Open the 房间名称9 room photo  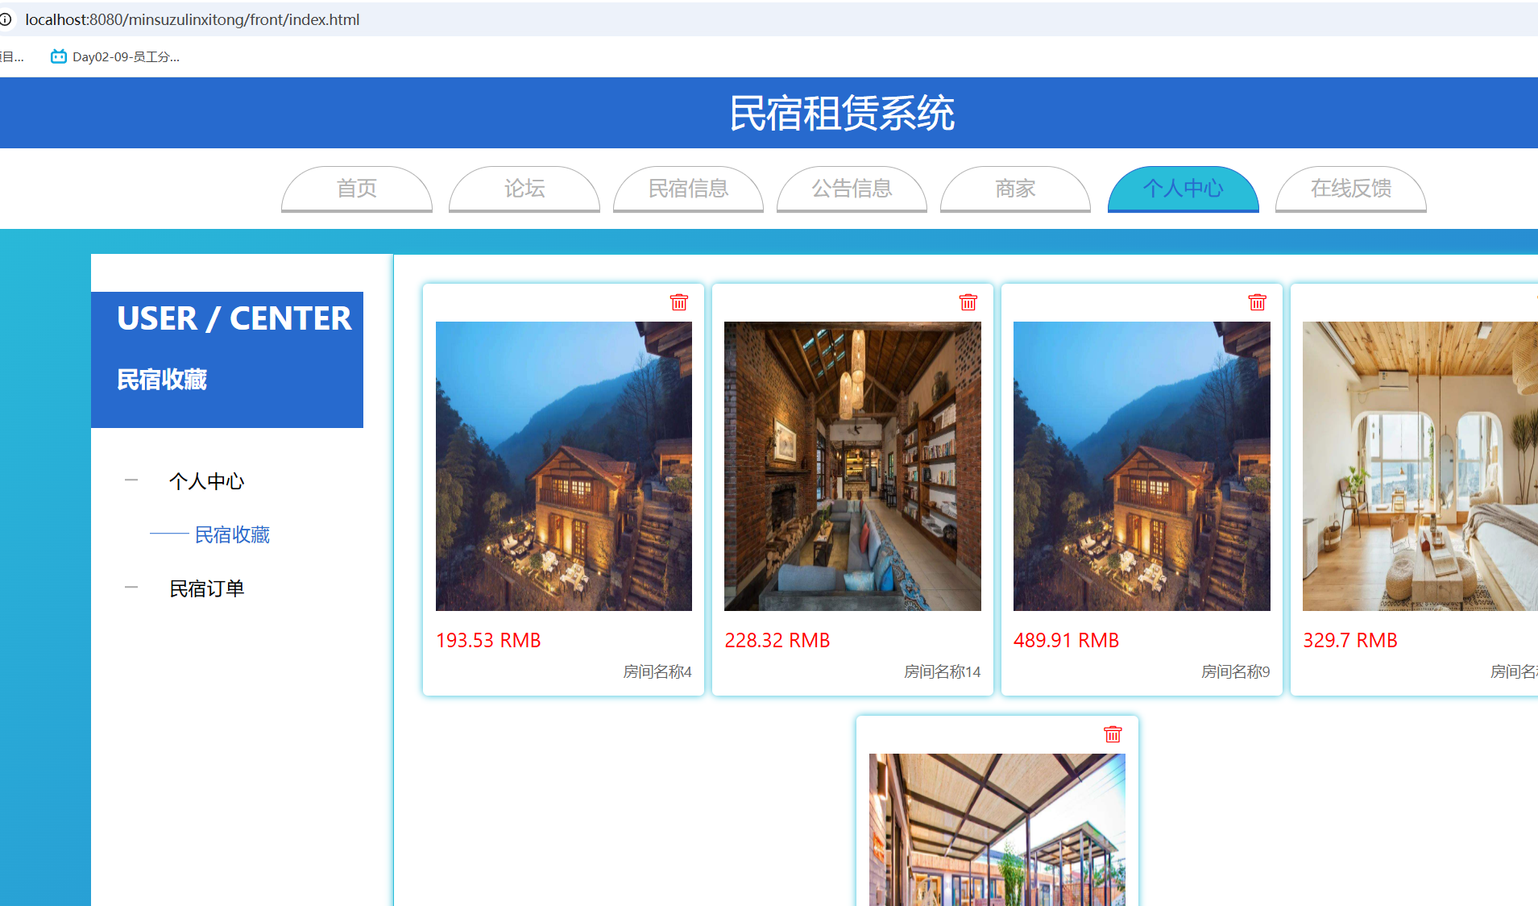coord(1142,466)
